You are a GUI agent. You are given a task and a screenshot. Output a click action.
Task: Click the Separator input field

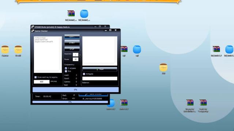[76, 55]
